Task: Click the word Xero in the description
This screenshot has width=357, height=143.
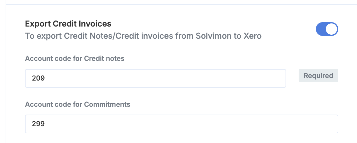Action: click(252, 36)
